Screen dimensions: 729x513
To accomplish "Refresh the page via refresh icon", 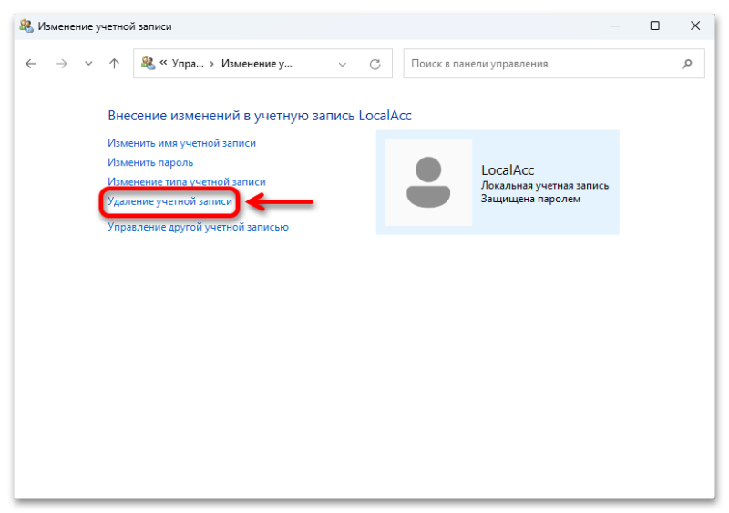I will [x=375, y=64].
